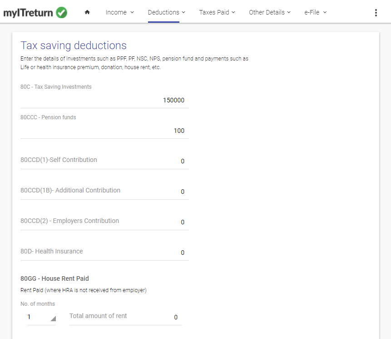Click the myITreturn brand text

[28, 13]
